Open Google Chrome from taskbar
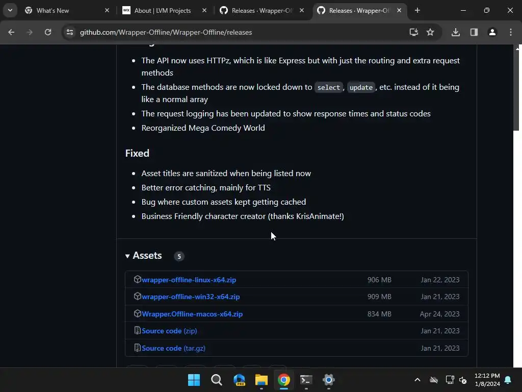Screen dimensions: 522x392 tap(284, 380)
